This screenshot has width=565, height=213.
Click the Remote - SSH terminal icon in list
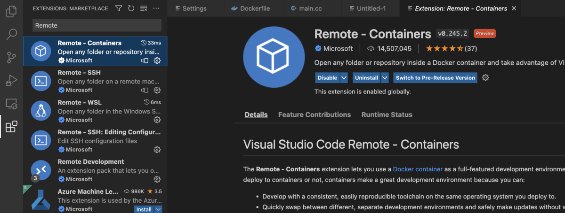pos(41,81)
